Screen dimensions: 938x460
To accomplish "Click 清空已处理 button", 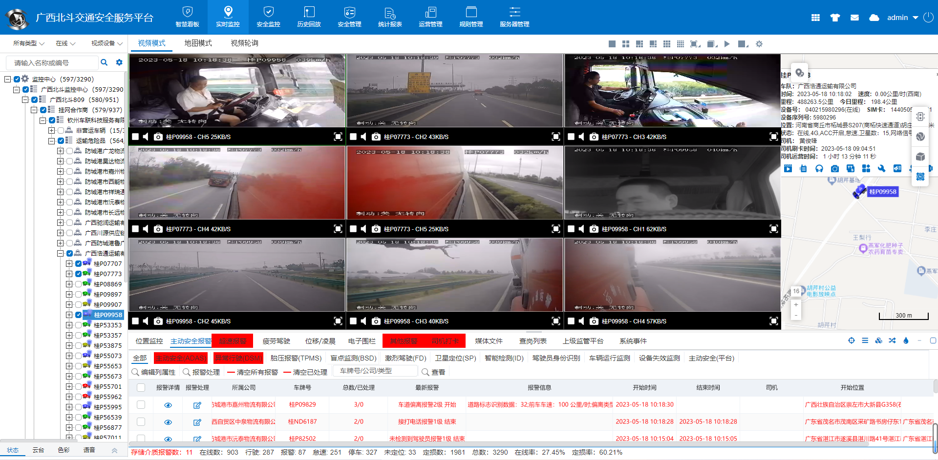I will coord(305,372).
